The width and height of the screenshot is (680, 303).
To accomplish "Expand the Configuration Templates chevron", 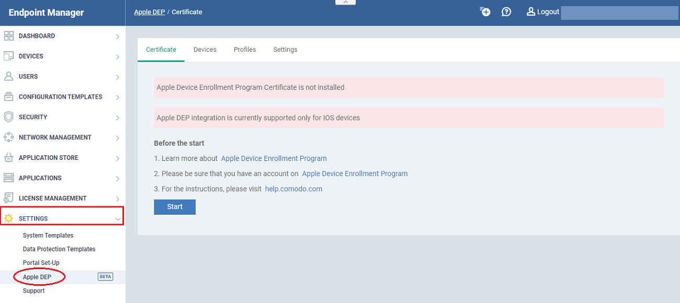I will pyautogui.click(x=117, y=98).
